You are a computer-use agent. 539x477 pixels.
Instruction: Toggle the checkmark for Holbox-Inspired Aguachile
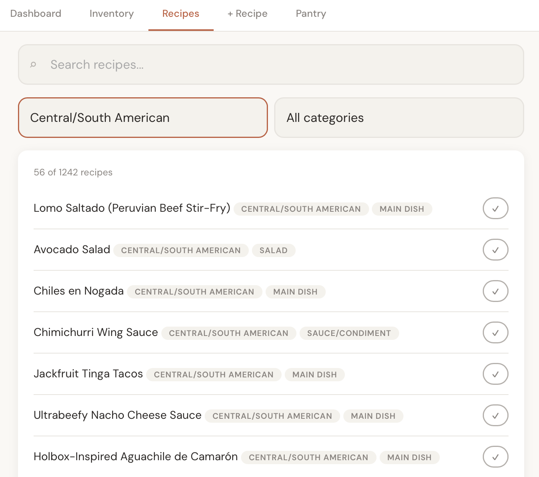(496, 457)
